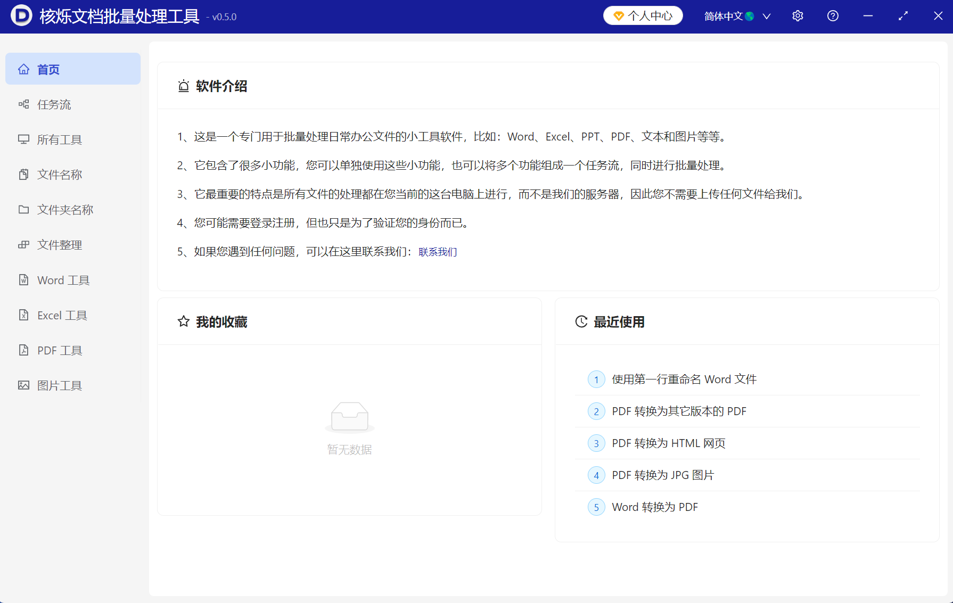Open the Excel 工具 section
953x603 pixels.
tap(62, 315)
